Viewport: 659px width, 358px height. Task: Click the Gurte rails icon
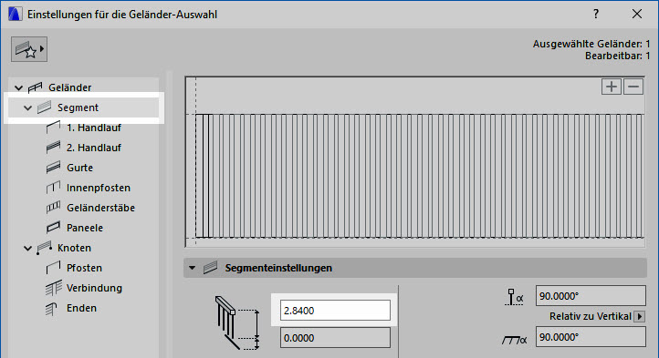coord(53,168)
